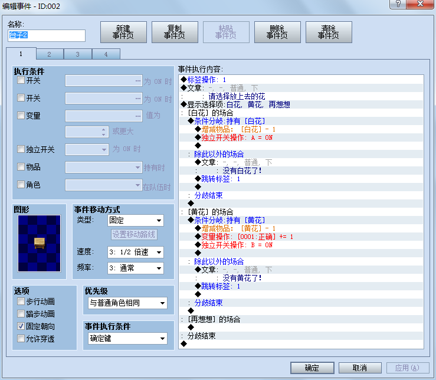This screenshot has height=380, width=436.
Task: Select the 请选择放上去的花 text line
Action: click(301, 96)
